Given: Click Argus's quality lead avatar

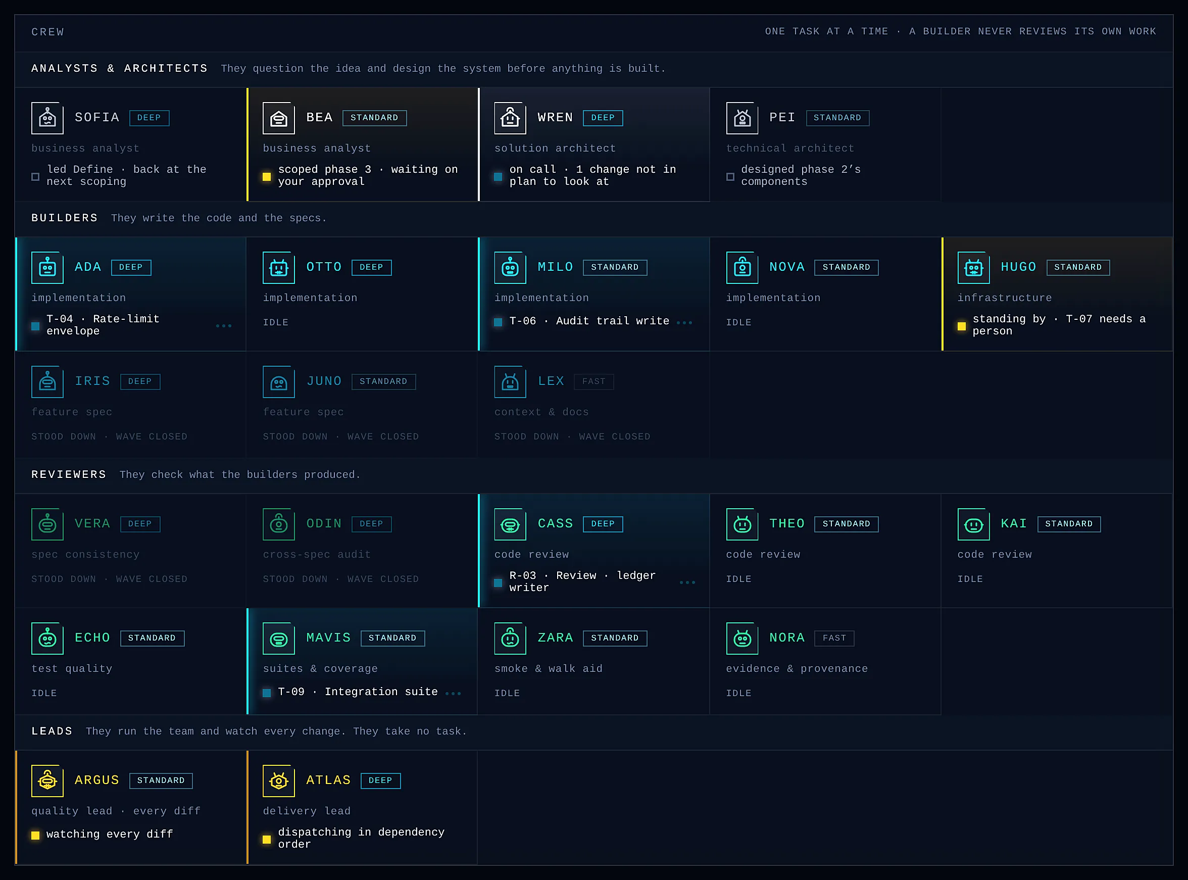Looking at the screenshot, I should click(47, 781).
